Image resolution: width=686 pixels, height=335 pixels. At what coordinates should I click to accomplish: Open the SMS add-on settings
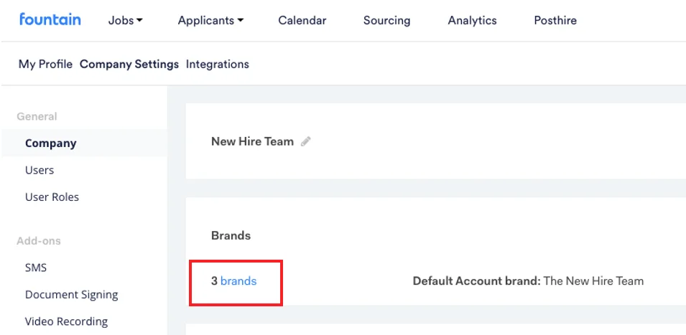36,268
